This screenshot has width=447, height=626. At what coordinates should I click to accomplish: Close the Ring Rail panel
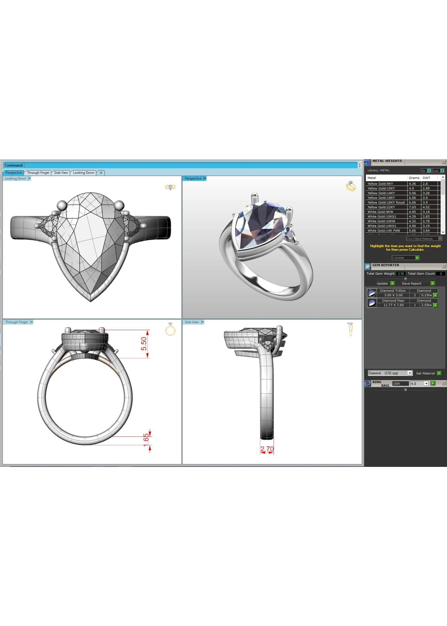pyautogui.click(x=444, y=383)
